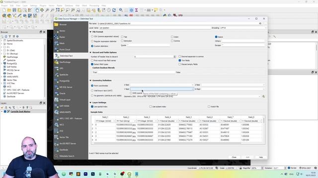Open the Field_1 type dropdown in Sample Data
This screenshot has height=178, width=318.
[105, 121]
